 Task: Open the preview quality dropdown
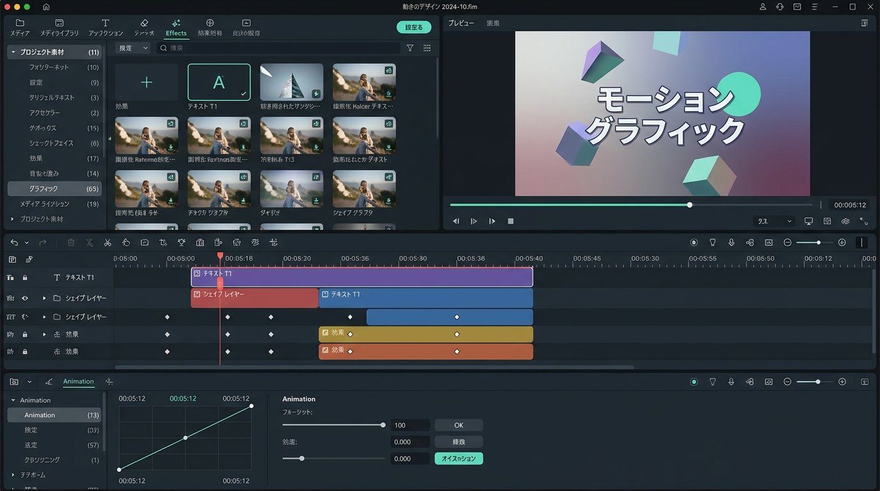coord(774,221)
